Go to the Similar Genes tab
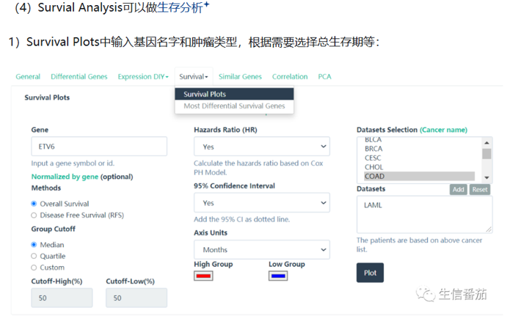 point(240,76)
